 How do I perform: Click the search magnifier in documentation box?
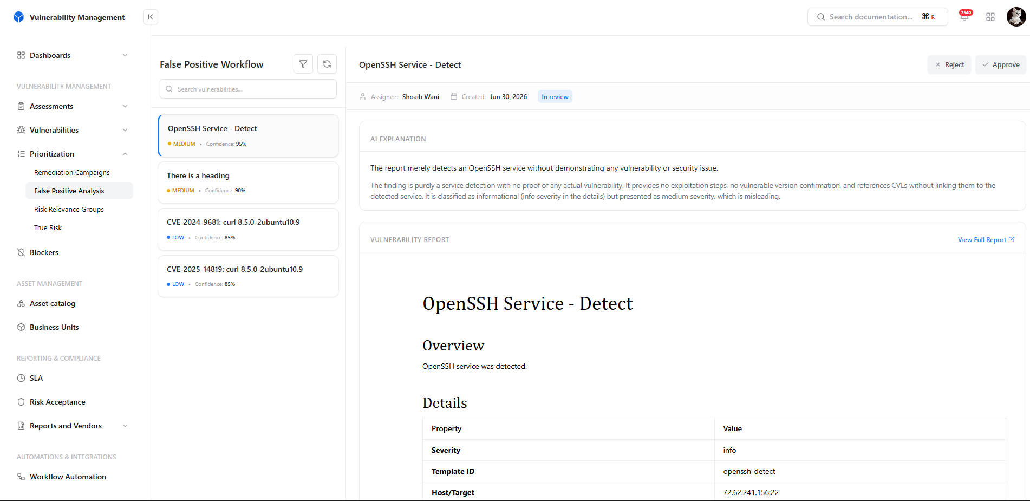tap(821, 17)
